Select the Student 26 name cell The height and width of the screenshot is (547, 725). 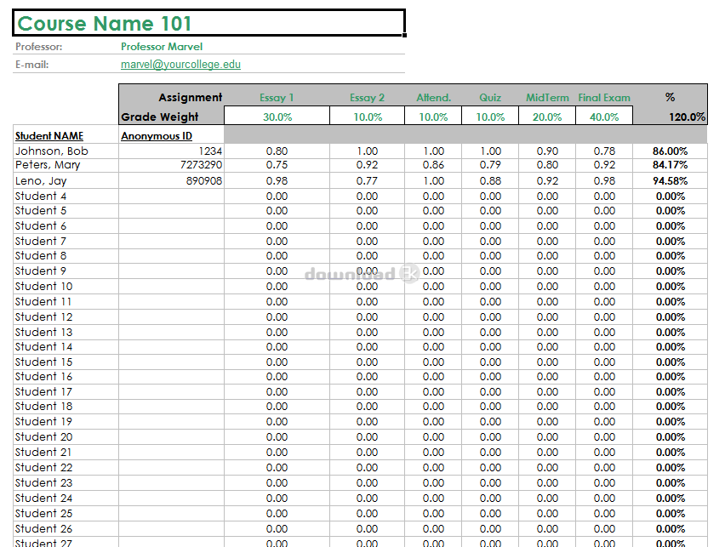66,528
